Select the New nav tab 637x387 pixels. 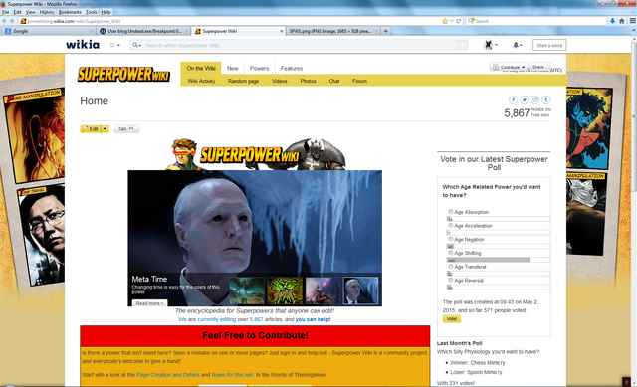click(x=232, y=69)
